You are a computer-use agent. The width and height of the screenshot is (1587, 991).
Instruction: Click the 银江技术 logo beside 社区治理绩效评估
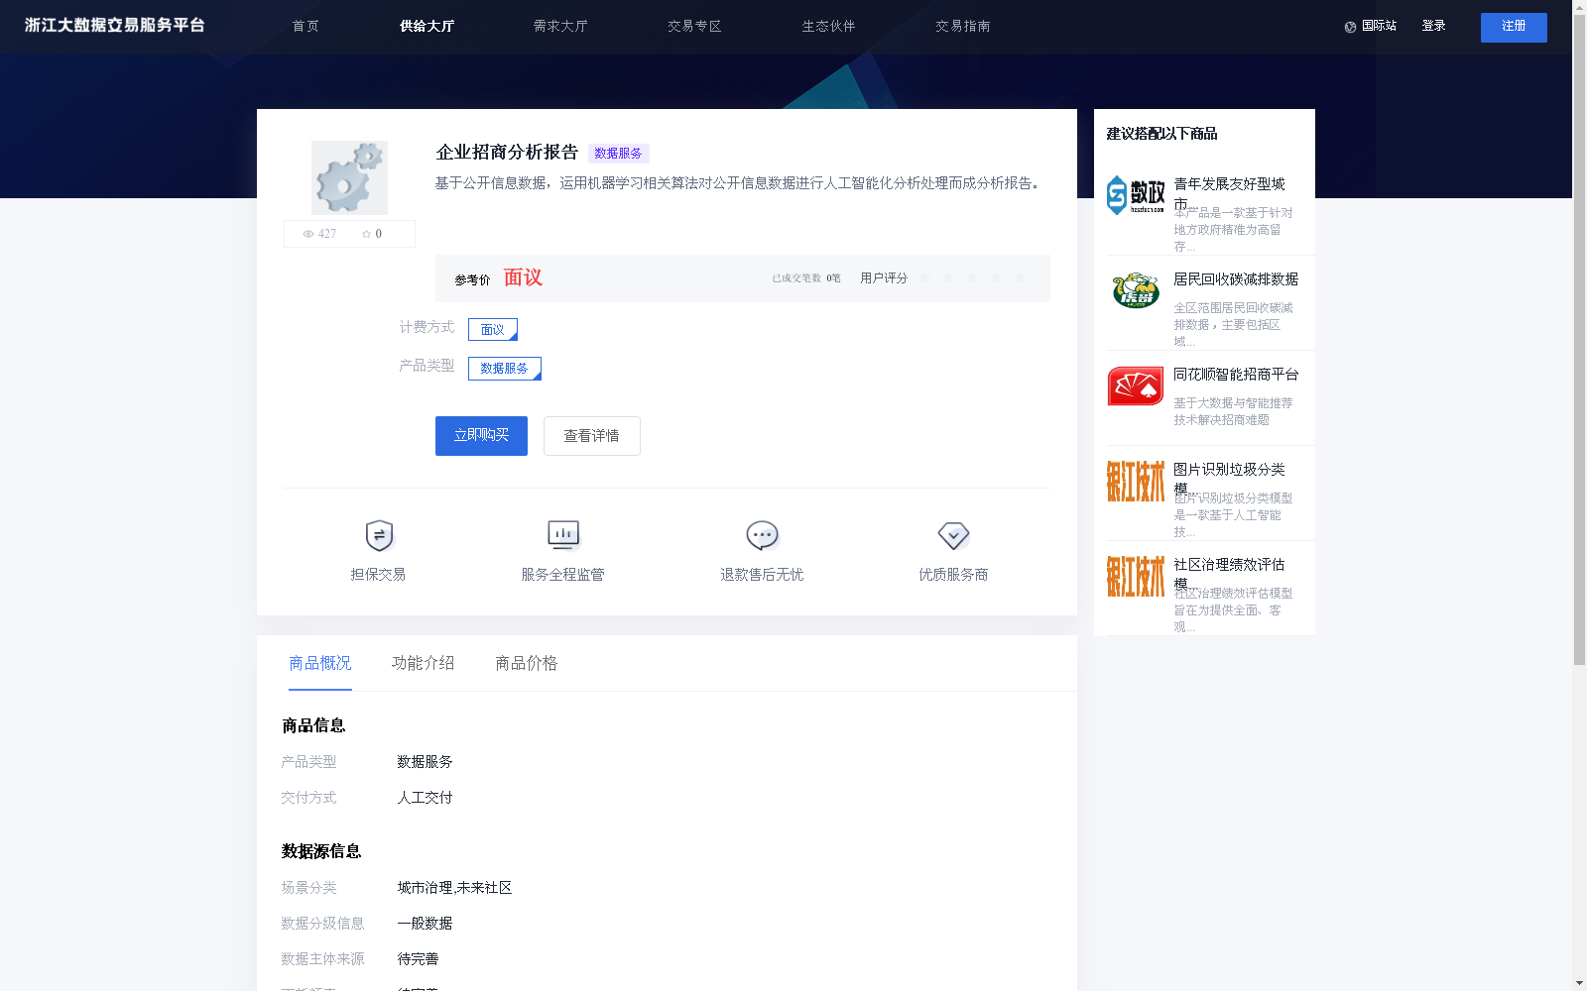1136,576
